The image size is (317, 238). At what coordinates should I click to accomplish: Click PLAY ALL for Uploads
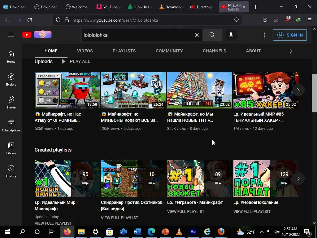click(x=76, y=62)
